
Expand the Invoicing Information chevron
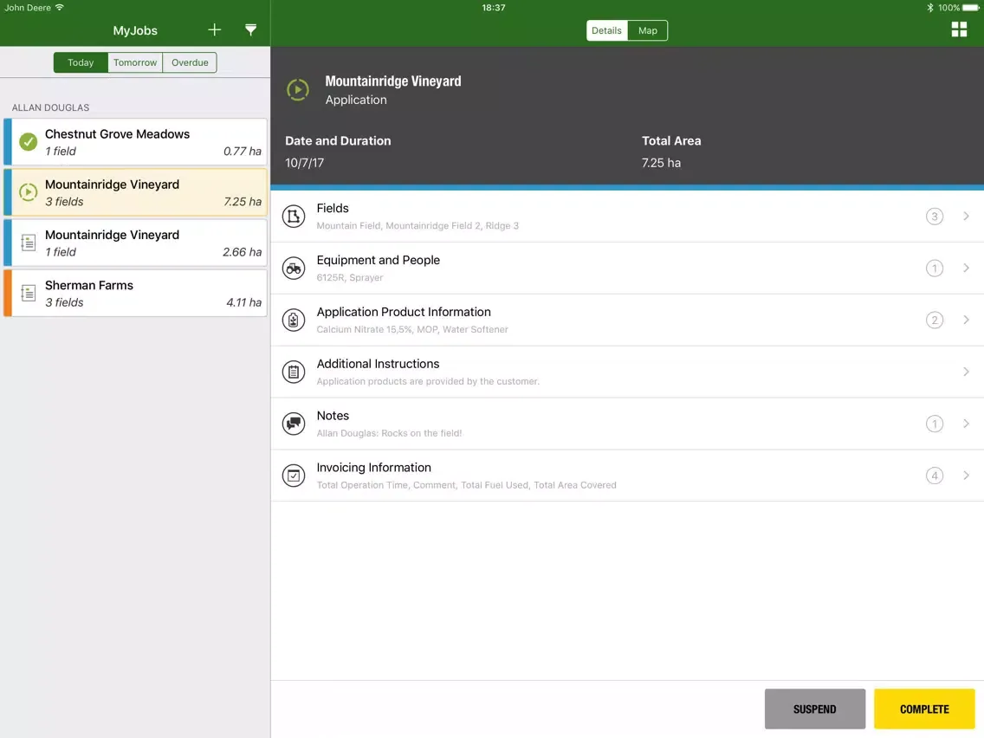pos(967,476)
